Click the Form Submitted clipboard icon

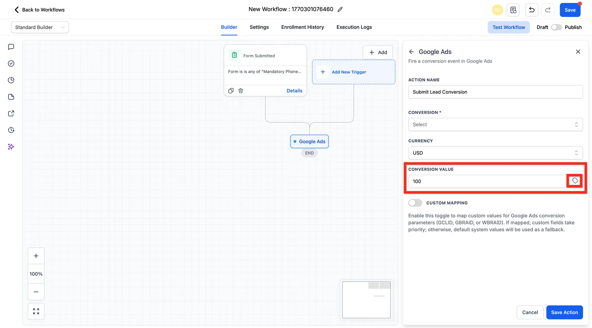click(234, 55)
